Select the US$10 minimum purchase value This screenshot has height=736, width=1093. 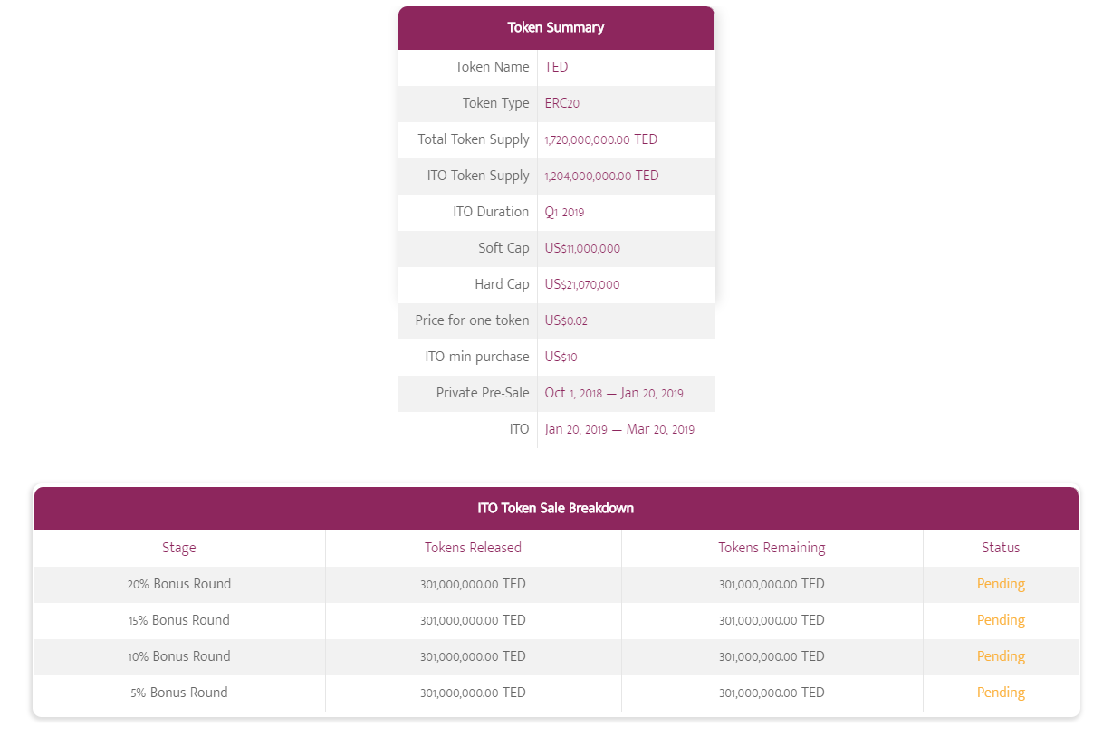561,357
